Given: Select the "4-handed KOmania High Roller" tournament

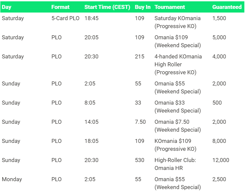Looking at the screenshot, I should (x=178, y=64).
